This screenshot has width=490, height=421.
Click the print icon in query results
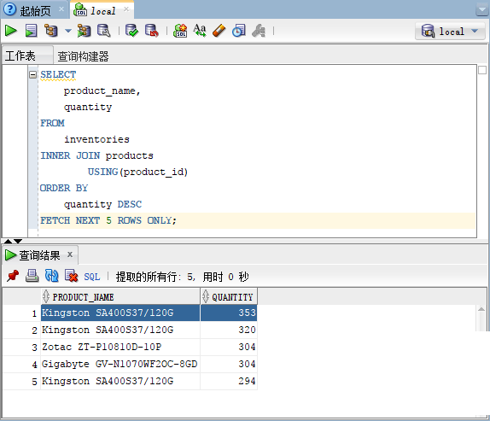tap(32, 276)
